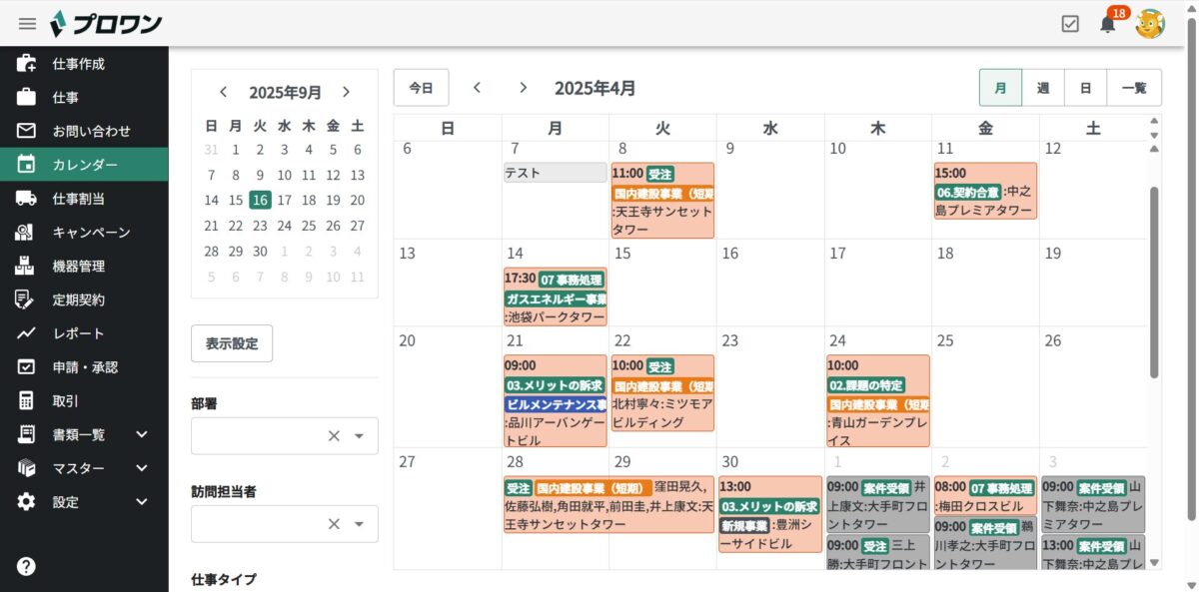The height and width of the screenshot is (592, 1199).
Task: Click the 取引 calculator icon
Action: pos(26,400)
